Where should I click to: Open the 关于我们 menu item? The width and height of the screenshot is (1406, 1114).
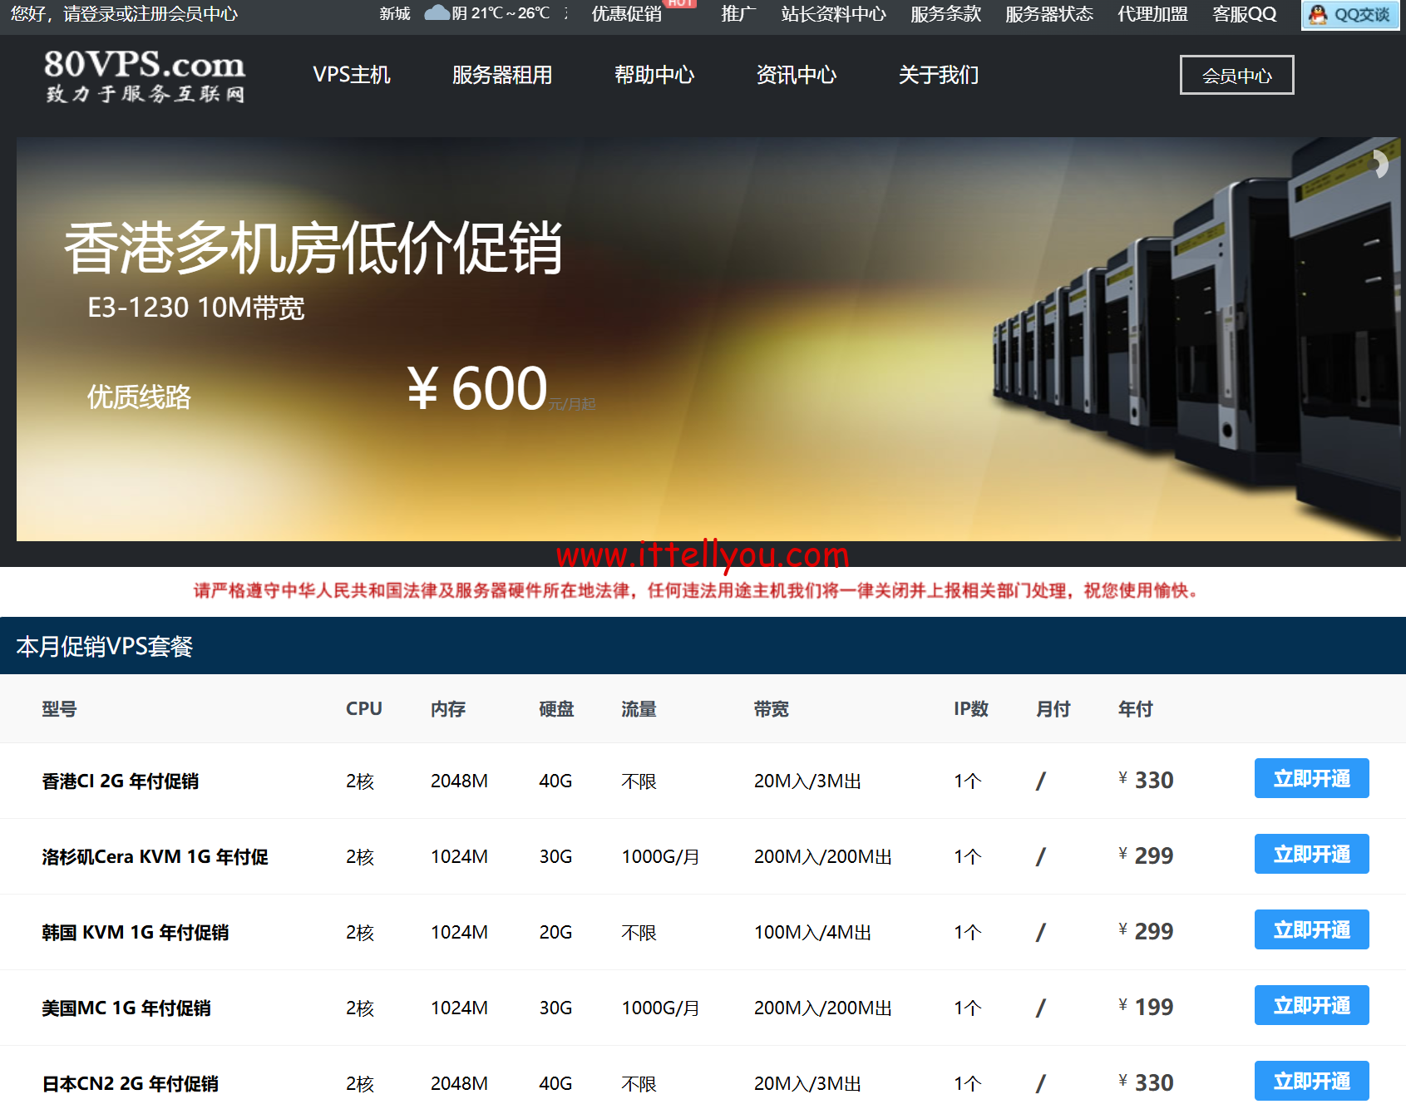pos(937,75)
